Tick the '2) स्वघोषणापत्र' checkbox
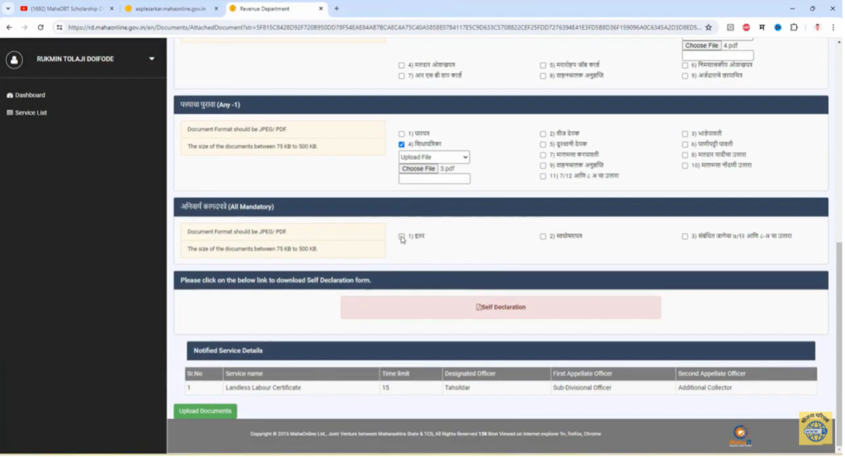The image size is (845, 457). tap(543, 237)
